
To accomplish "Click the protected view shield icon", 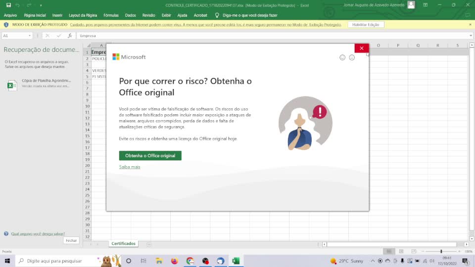I will pos(6,25).
